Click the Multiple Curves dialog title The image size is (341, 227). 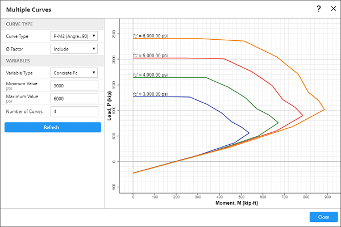[x=27, y=9]
